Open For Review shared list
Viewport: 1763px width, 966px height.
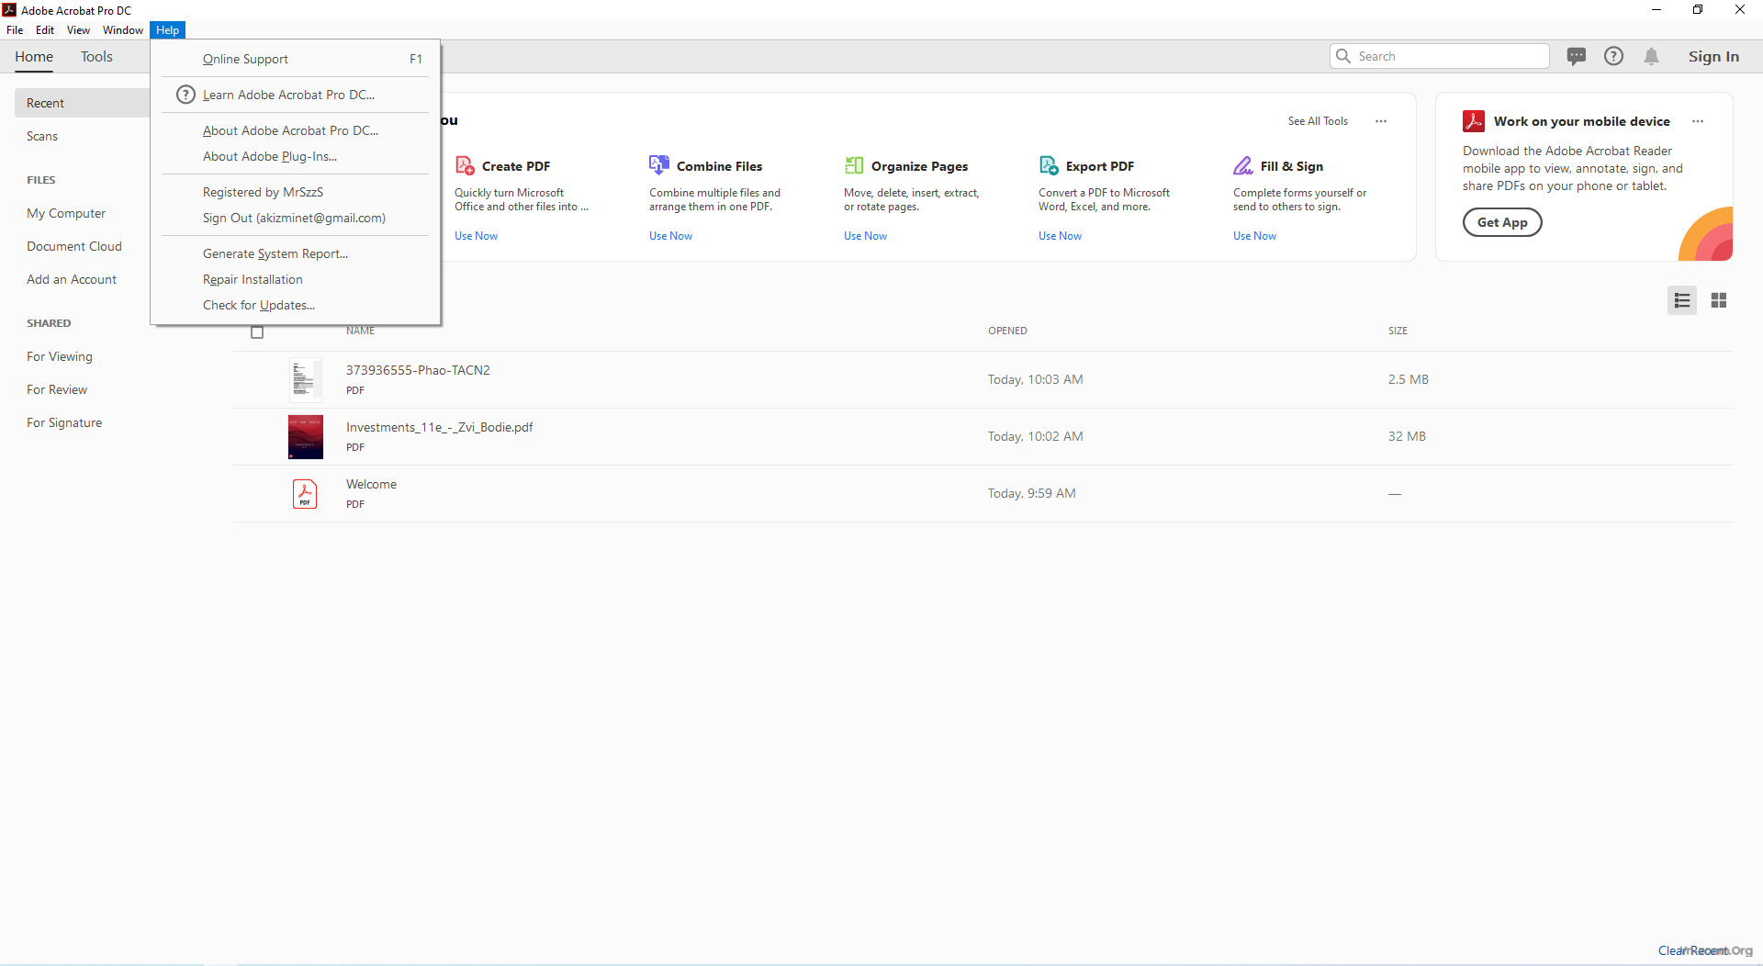click(x=57, y=389)
